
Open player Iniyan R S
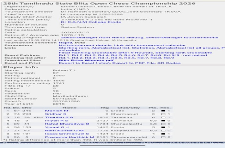click(56, 121)
